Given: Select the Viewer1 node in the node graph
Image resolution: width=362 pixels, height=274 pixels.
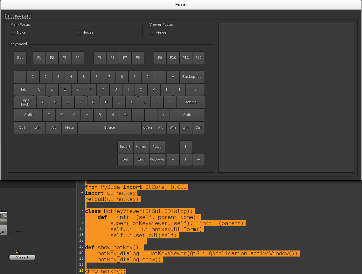Looking at the screenshot, I should click(22, 257).
